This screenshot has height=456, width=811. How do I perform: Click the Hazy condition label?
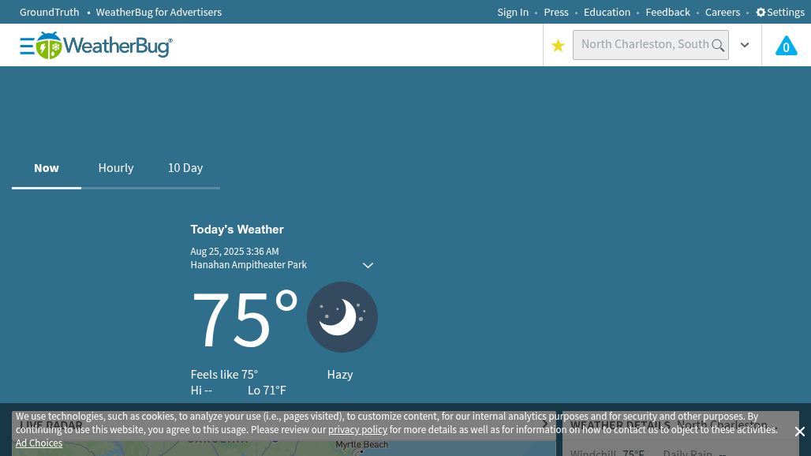pyautogui.click(x=340, y=374)
